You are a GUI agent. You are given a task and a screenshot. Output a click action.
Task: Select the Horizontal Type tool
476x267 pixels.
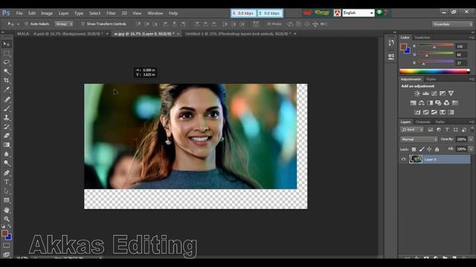point(7,182)
